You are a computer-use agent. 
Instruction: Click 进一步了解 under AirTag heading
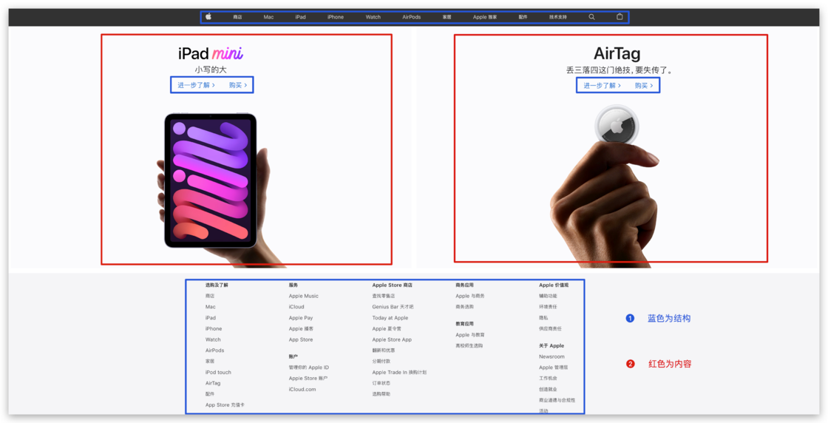coord(603,86)
